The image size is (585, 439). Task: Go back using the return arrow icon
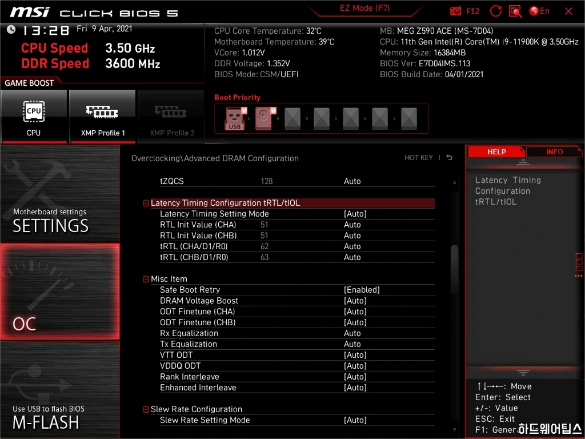coord(449,158)
